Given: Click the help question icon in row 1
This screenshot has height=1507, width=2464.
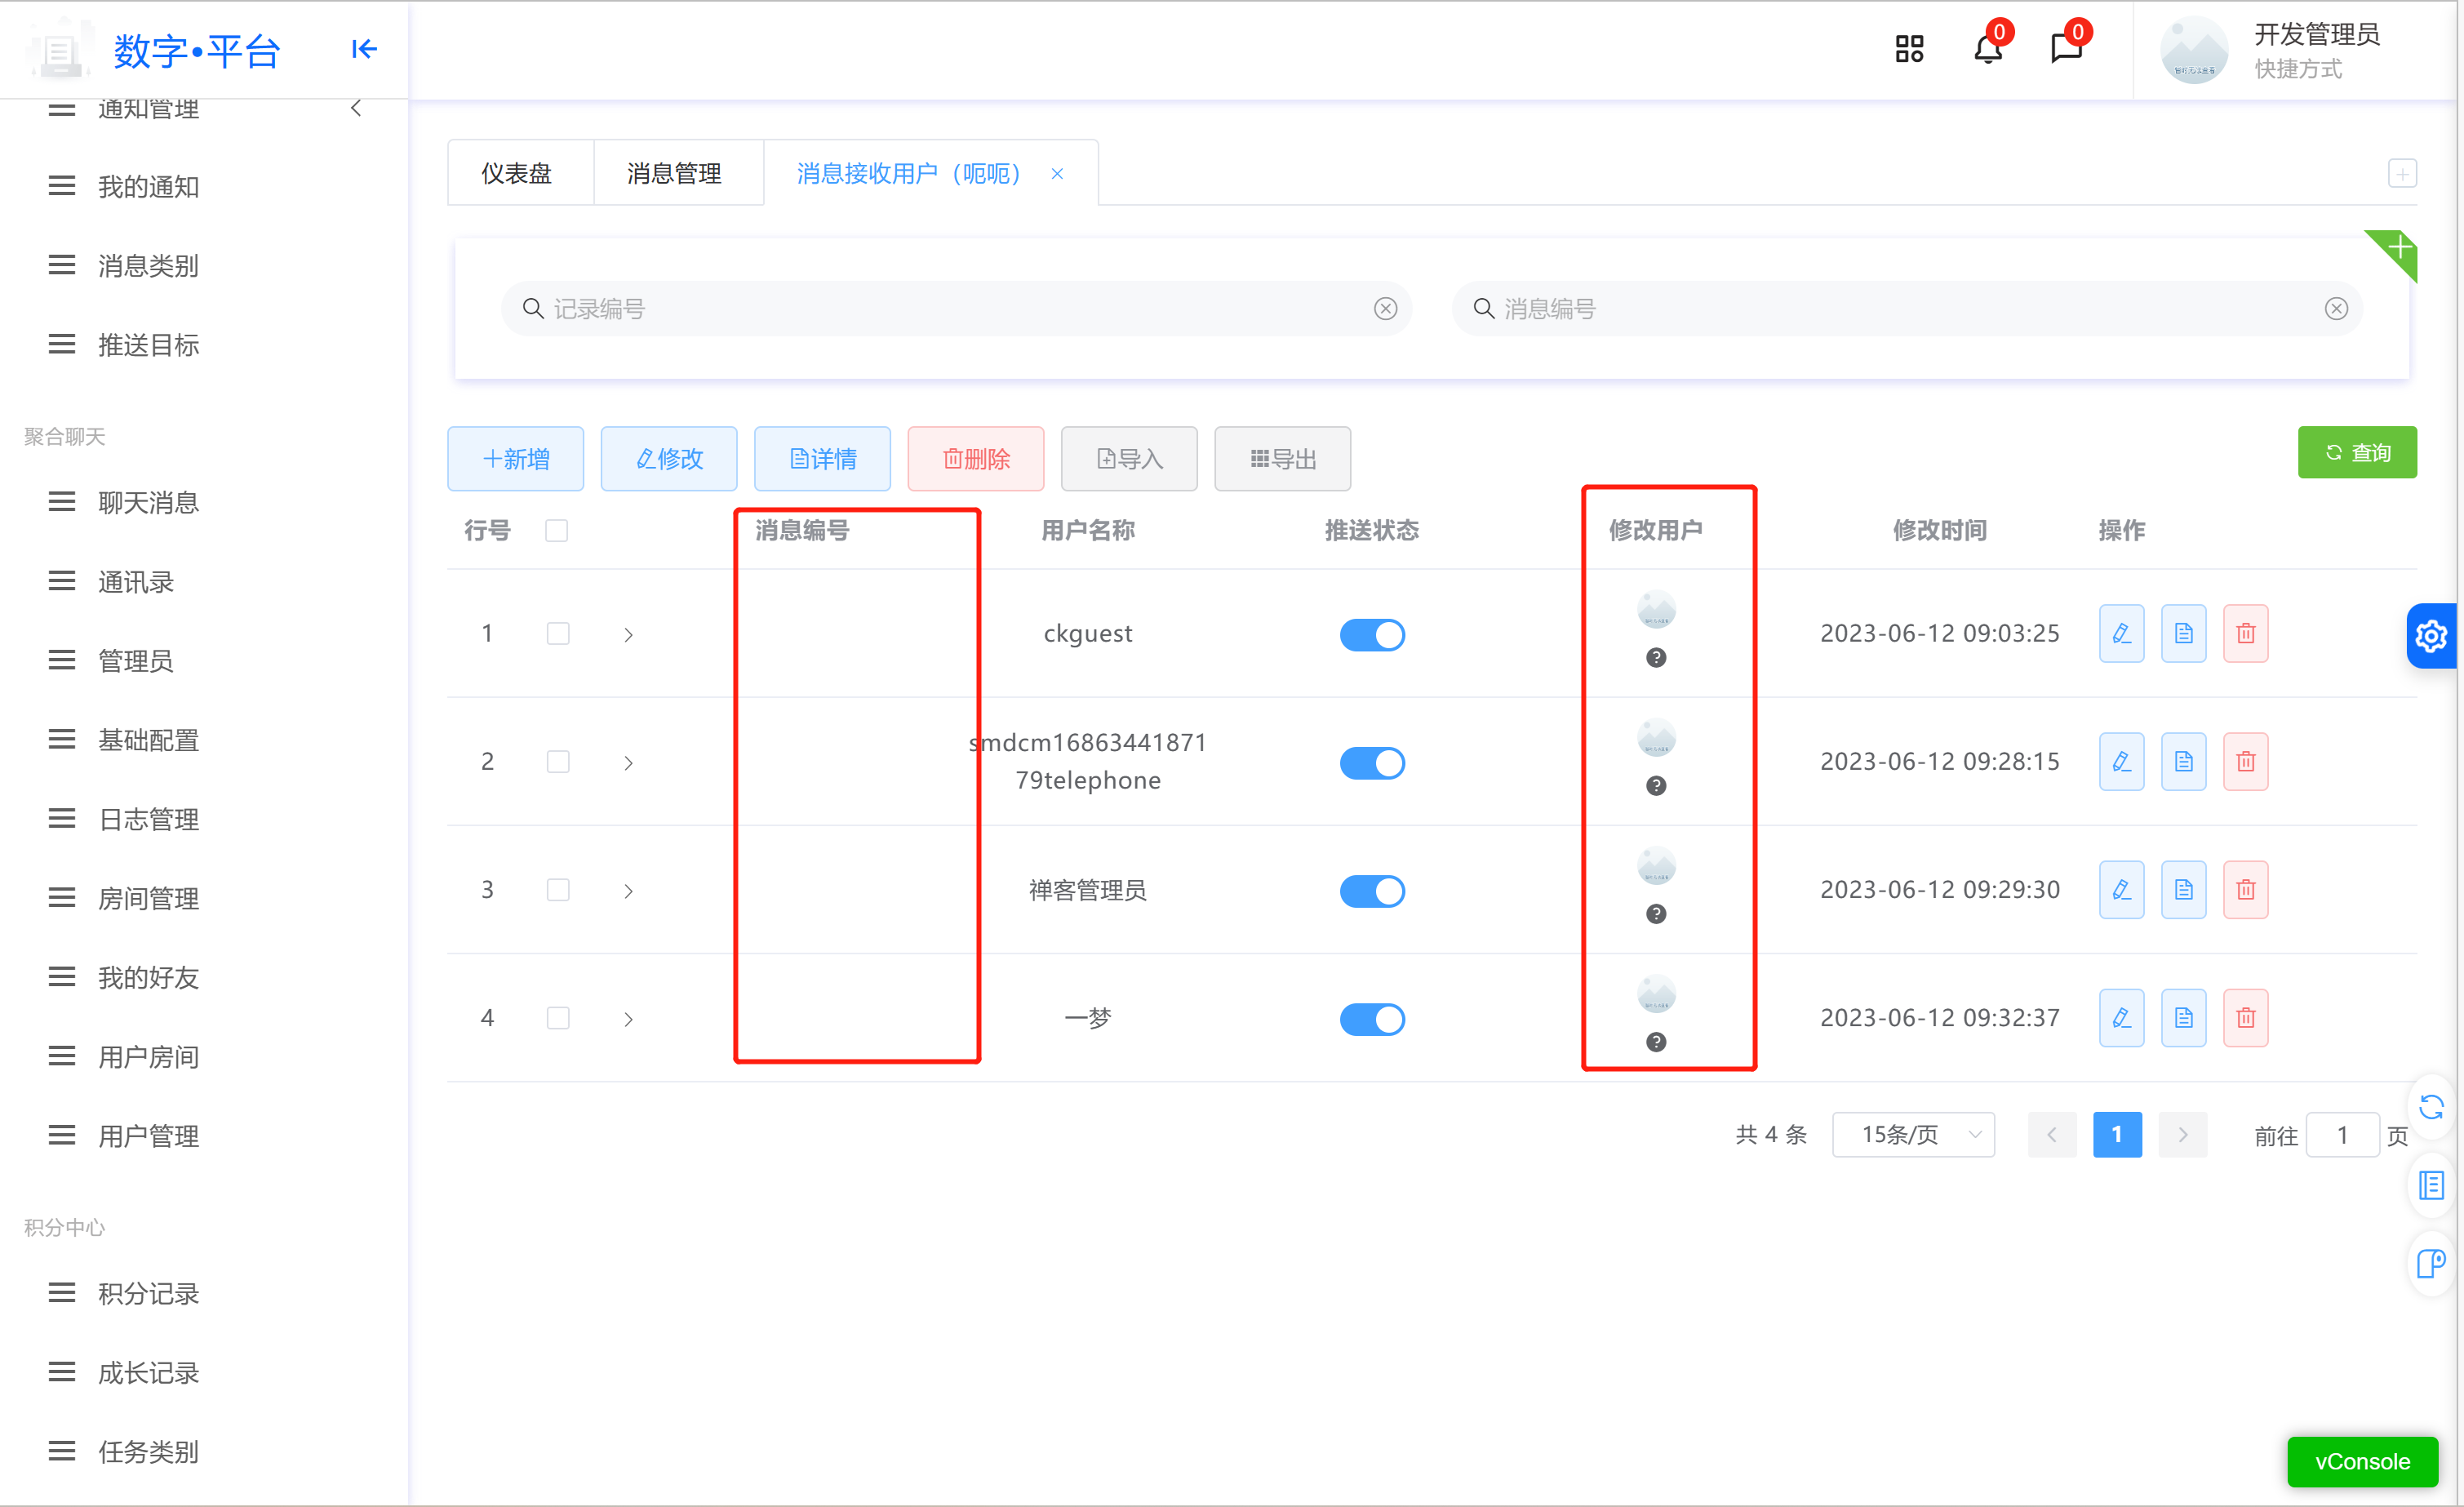Looking at the screenshot, I should click(1656, 657).
